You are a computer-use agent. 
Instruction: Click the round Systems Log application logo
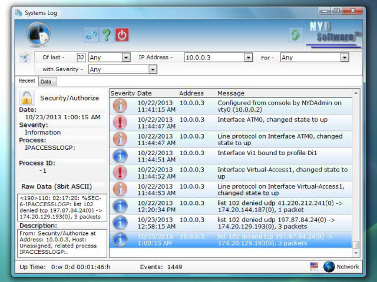[x=38, y=34]
